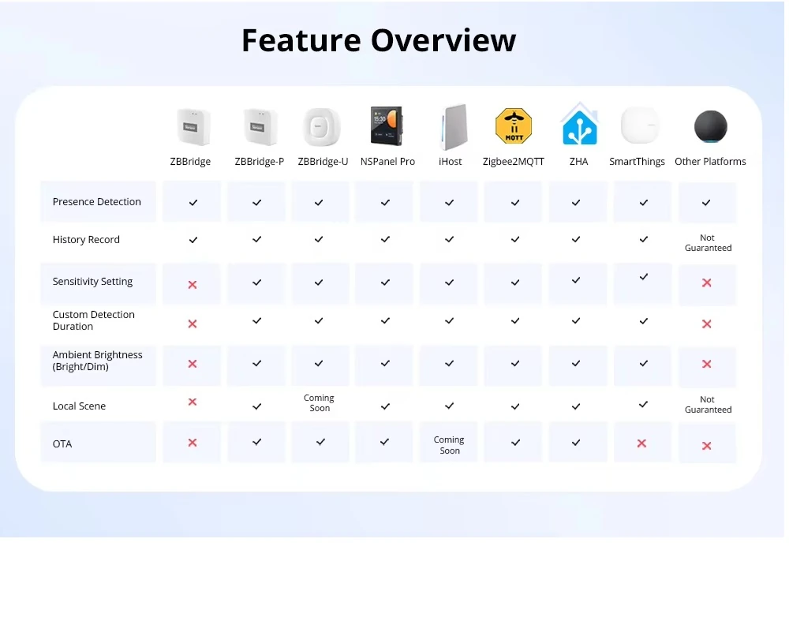Click red X for Other Platforms OTA

click(x=706, y=446)
